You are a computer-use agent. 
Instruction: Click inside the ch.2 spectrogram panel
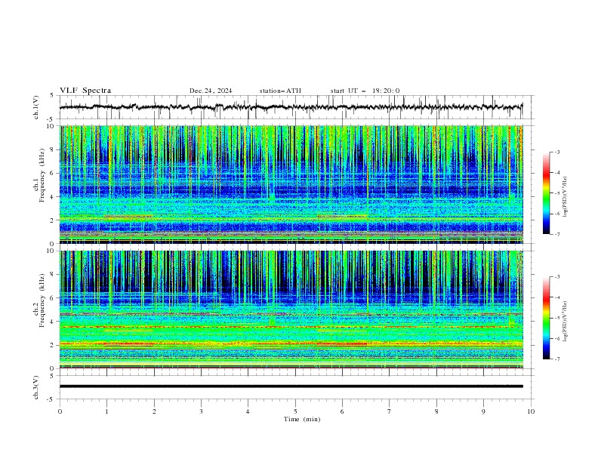click(x=291, y=310)
